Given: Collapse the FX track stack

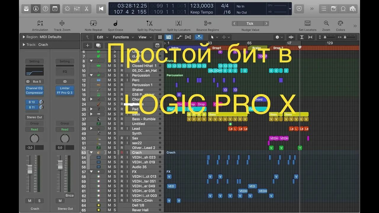Looking at the screenshot, I should pos(91,172).
